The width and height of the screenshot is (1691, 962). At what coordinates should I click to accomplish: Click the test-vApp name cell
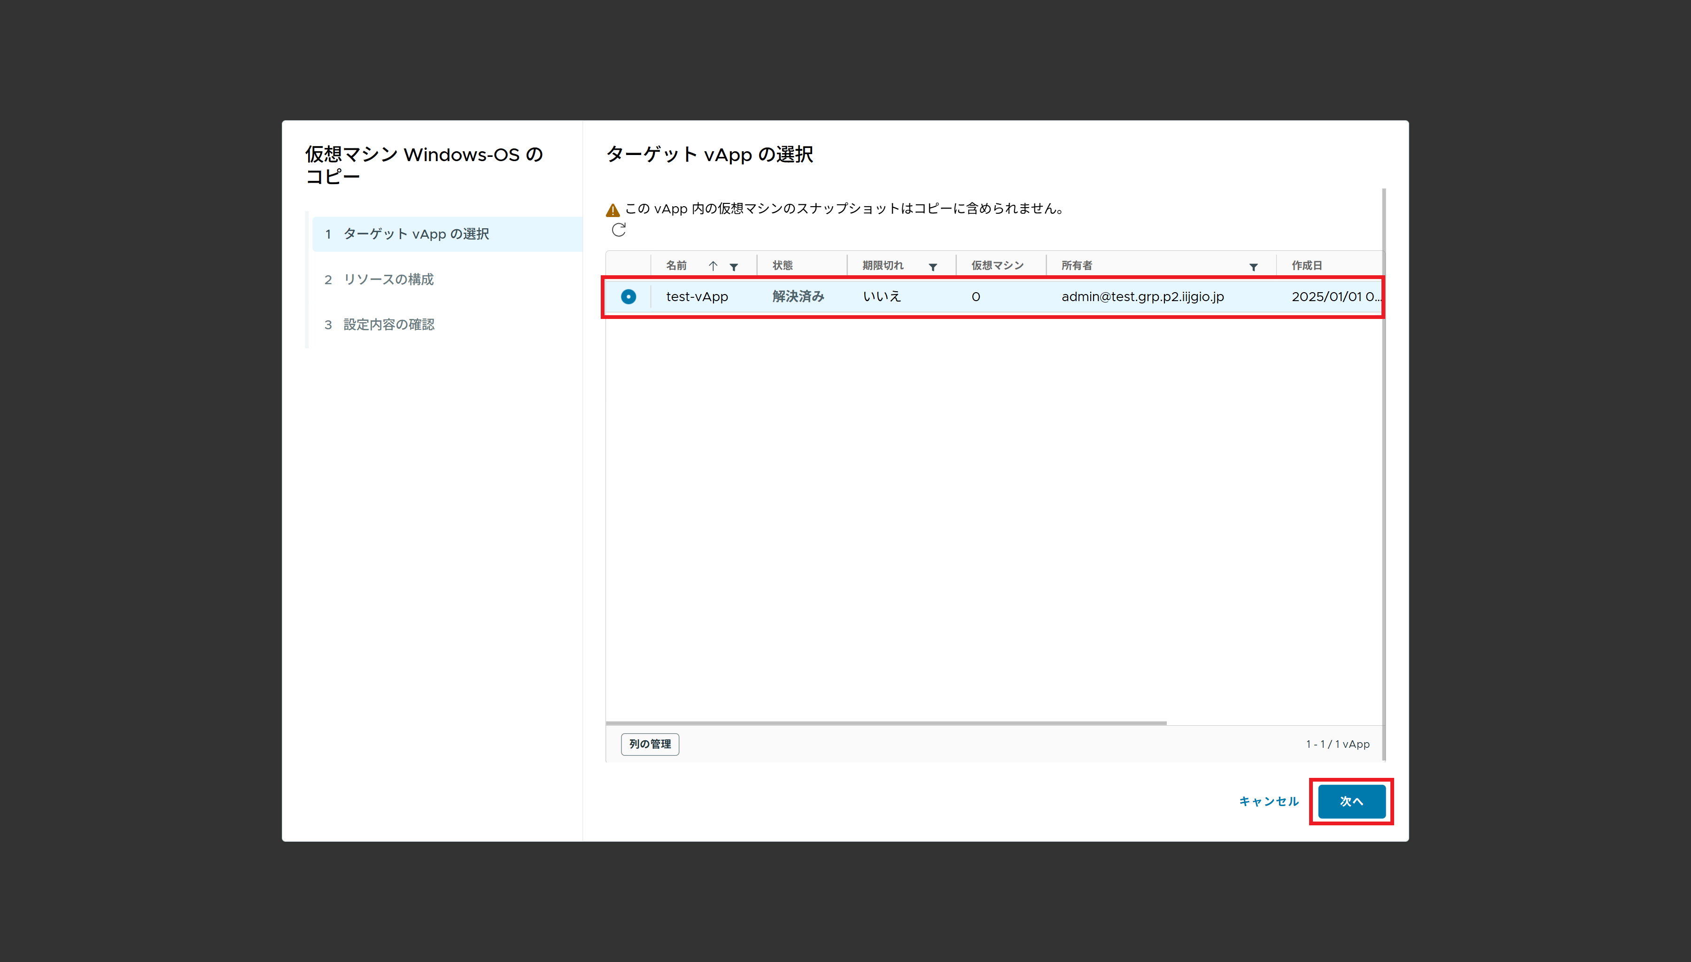(697, 297)
